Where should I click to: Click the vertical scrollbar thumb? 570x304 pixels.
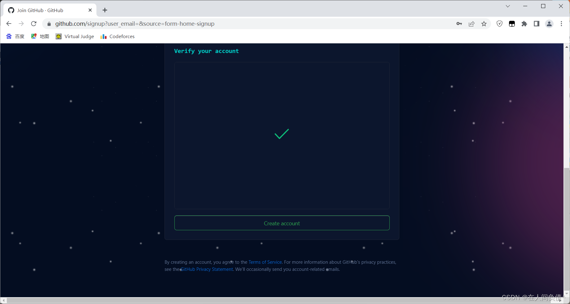[x=567, y=229]
